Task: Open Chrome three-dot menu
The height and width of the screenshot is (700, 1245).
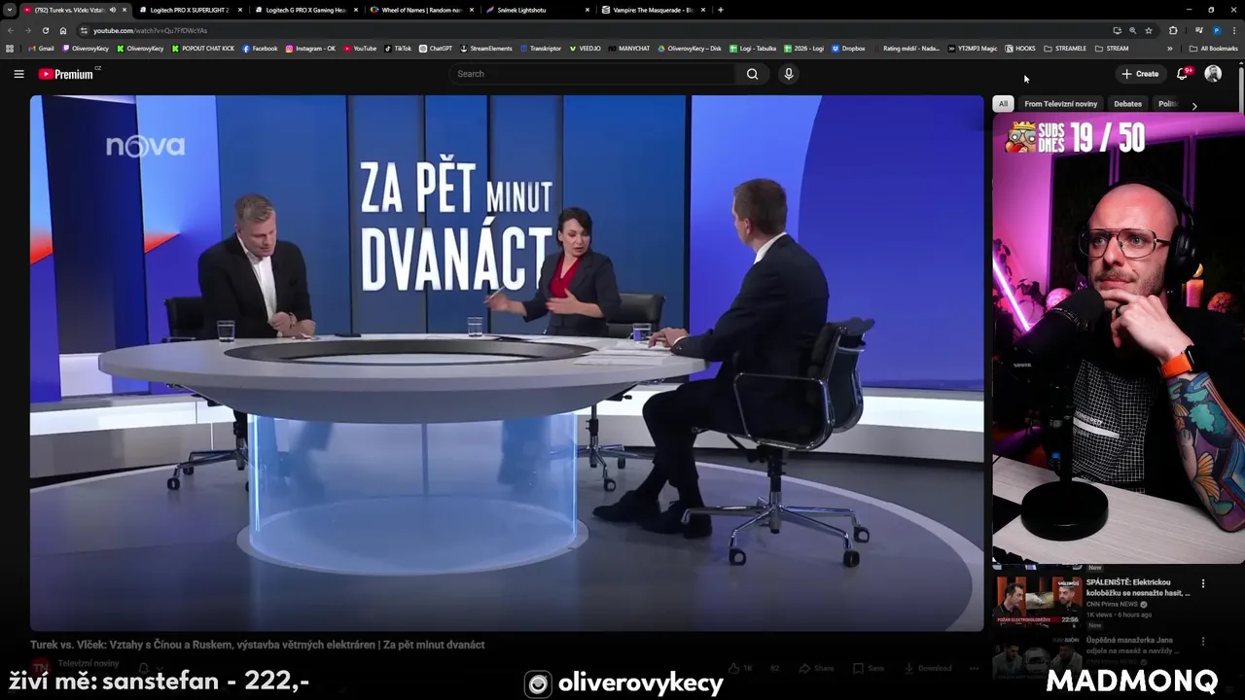Action: [1234, 30]
